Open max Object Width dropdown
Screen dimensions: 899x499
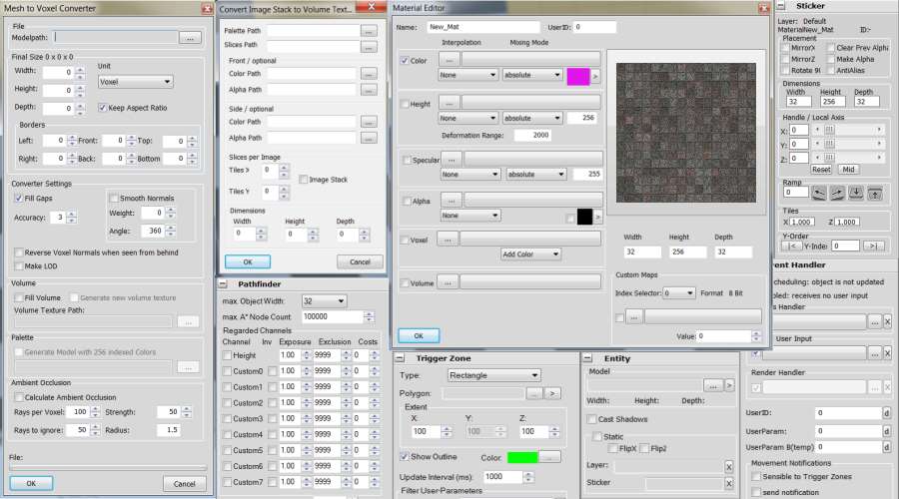(x=324, y=300)
